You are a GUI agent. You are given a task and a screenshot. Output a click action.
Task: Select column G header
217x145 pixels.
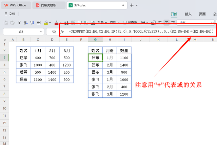click(95, 40)
